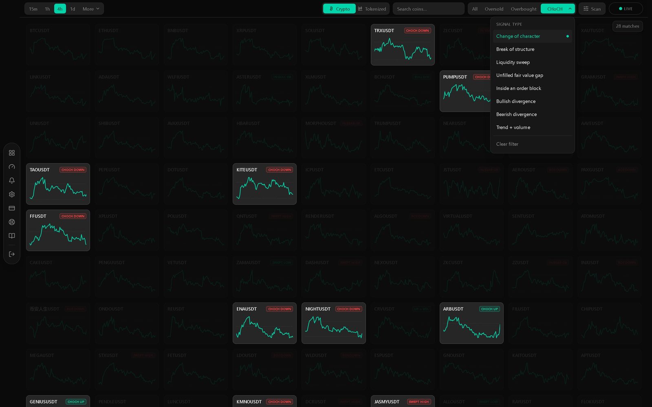This screenshot has width=652, height=407.
Task: Open the TRXUSDT chart card
Action: [x=403, y=45]
